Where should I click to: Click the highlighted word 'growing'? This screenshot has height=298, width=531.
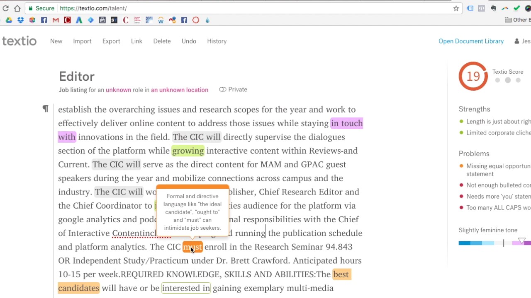coord(188,151)
